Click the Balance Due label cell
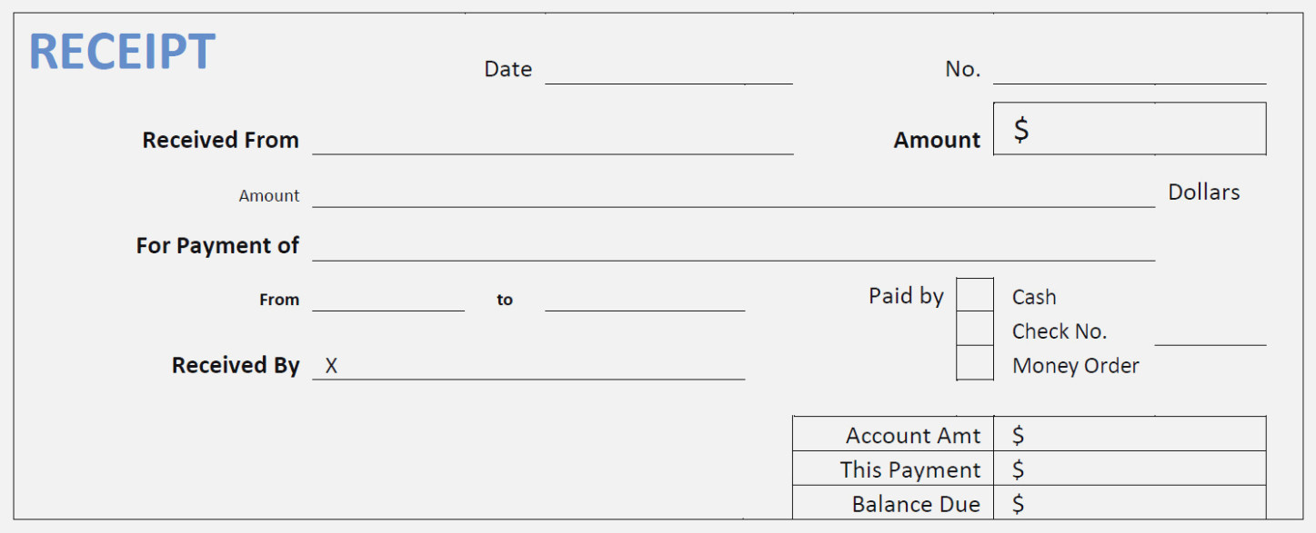The image size is (1316, 533). pyautogui.click(x=915, y=504)
